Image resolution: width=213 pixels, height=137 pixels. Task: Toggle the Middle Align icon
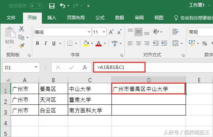point(139,32)
